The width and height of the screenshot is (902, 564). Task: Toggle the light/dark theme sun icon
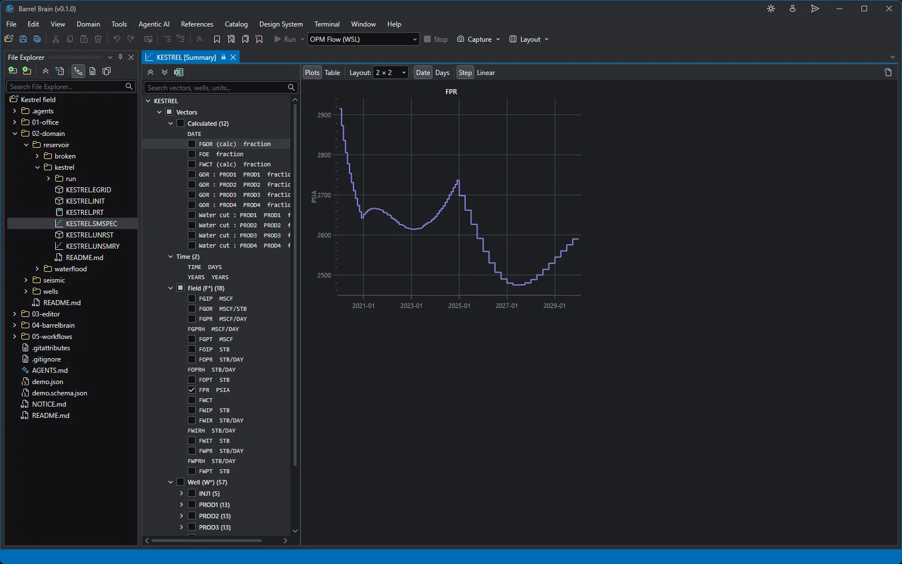pyautogui.click(x=771, y=8)
